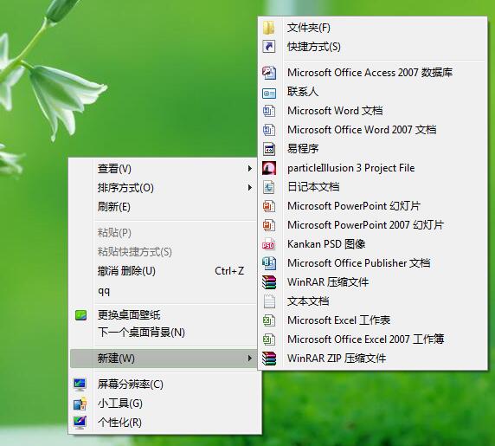
Task: Click the 新建(W) submenu arrow
Action: tap(250, 359)
